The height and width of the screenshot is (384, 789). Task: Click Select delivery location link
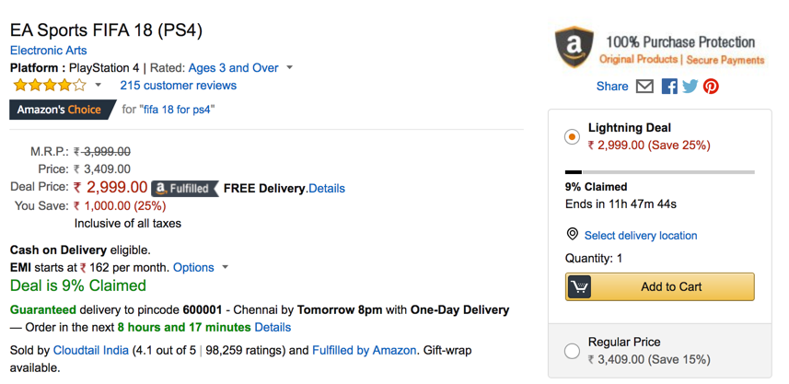point(641,235)
